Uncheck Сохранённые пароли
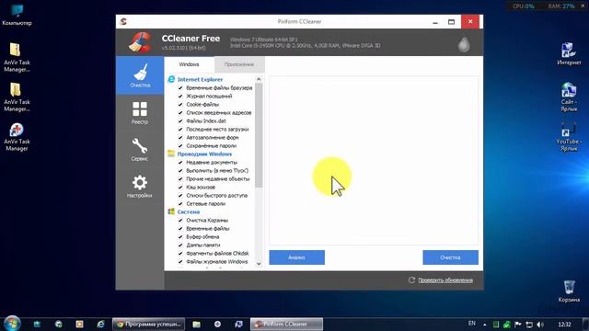This screenshot has height=331, width=589. tap(180, 145)
